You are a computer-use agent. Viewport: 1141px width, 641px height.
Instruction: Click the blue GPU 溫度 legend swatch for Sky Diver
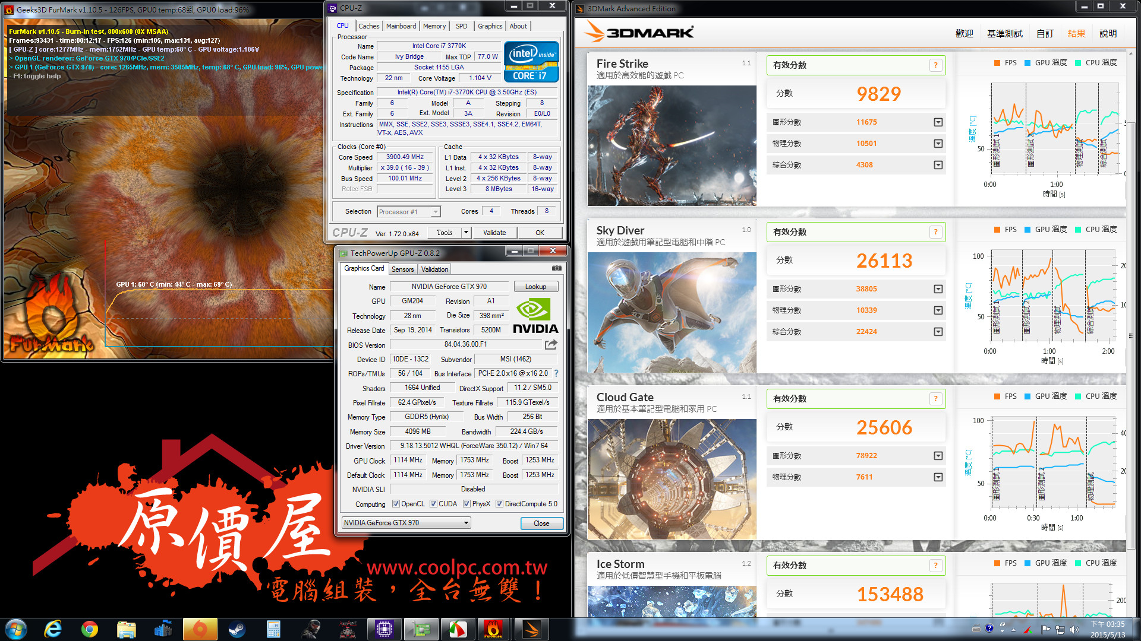(1027, 230)
